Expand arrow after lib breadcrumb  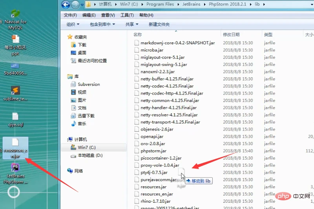coord(264,4)
